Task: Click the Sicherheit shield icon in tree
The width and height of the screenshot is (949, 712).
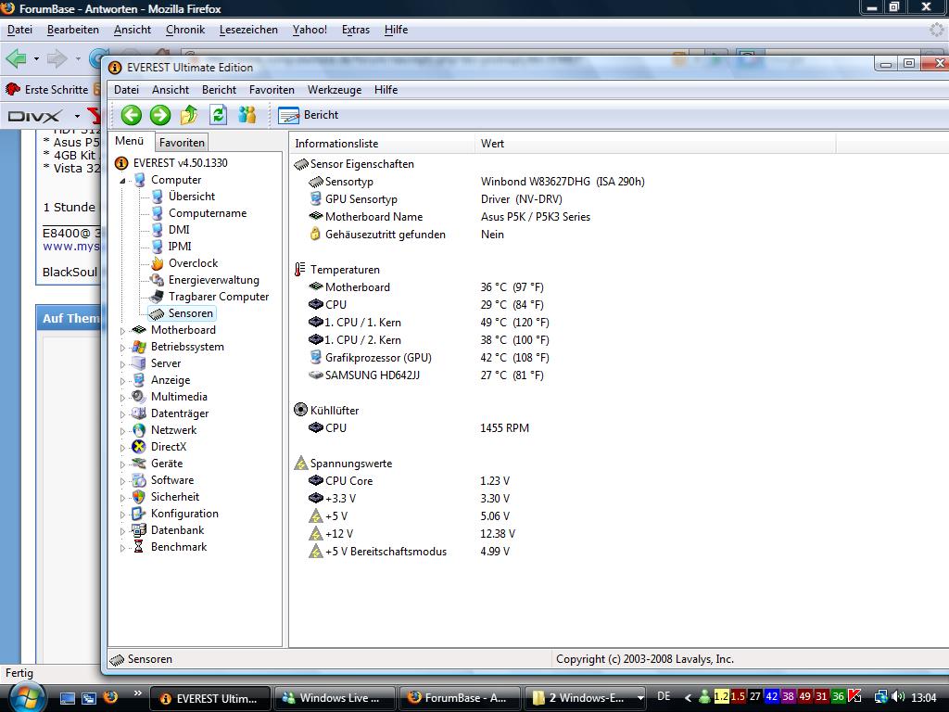Action: click(139, 497)
